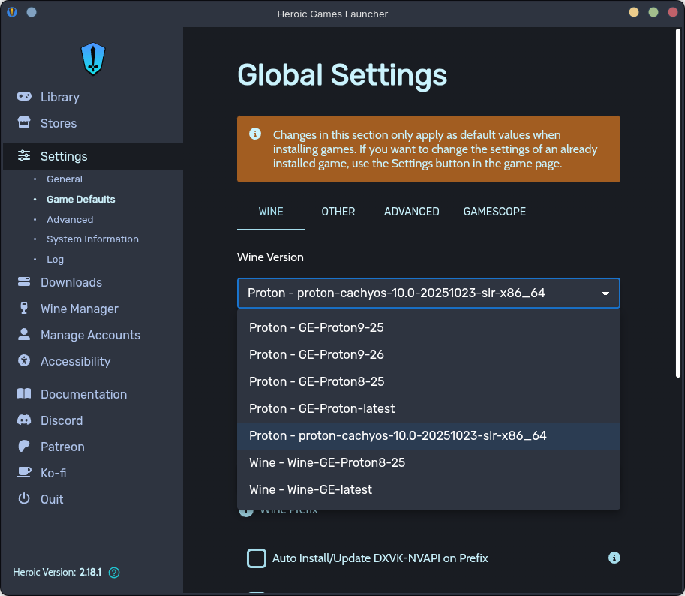Click the Wine Manager glass icon
Screen dimensions: 685x596
click(x=24, y=309)
